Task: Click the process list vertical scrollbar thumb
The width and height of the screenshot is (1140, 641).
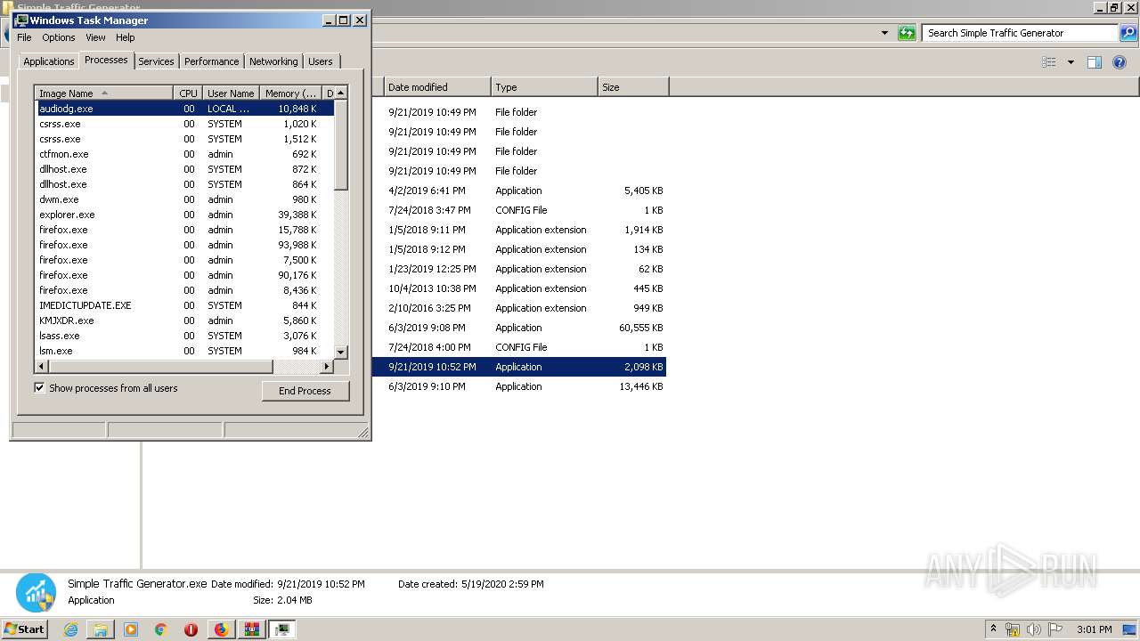Action: point(340,144)
